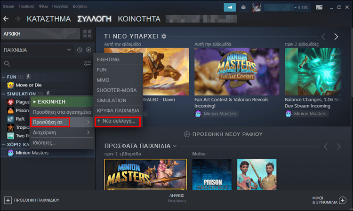Image resolution: width=353 pixels, height=211 pixels.
Task: Go to next What's New items
Action: 336,36
